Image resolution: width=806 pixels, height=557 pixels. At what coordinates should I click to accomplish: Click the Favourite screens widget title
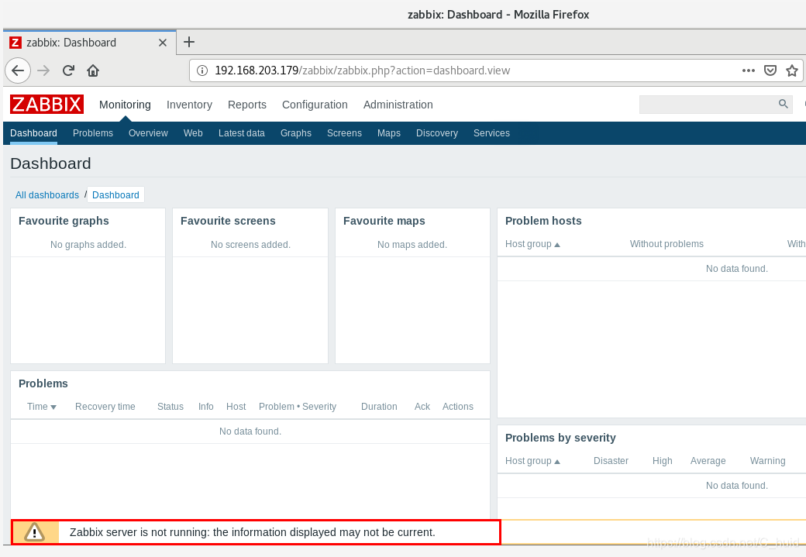pyautogui.click(x=228, y=221)
